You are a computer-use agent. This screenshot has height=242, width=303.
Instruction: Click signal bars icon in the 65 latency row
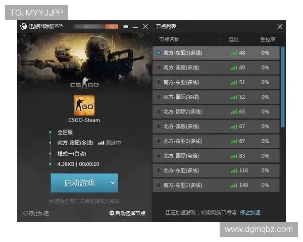click(x=234, y=112)
